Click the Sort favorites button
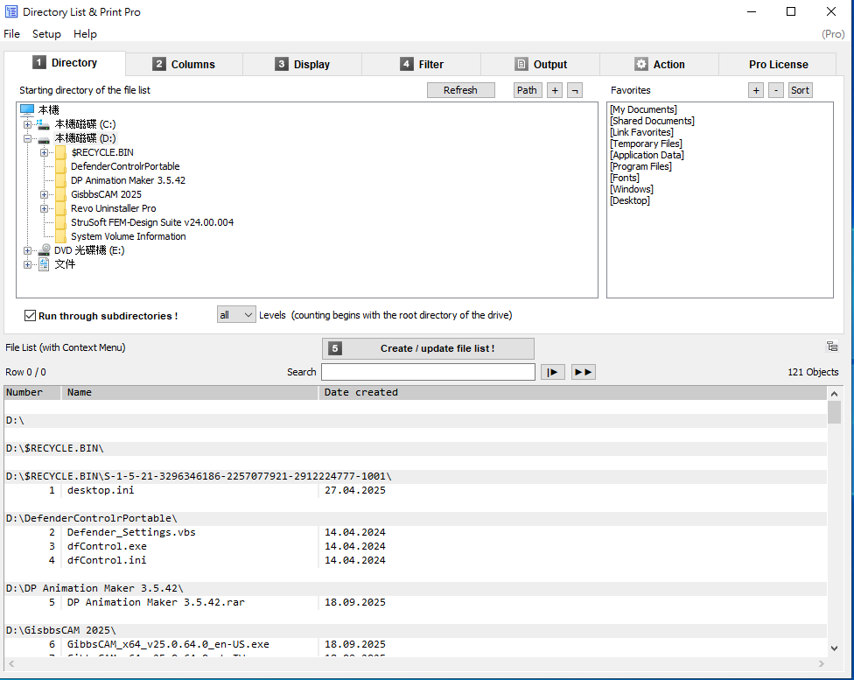Image resolution: width=854 pixels, height=680 pixels. point(800,90)
